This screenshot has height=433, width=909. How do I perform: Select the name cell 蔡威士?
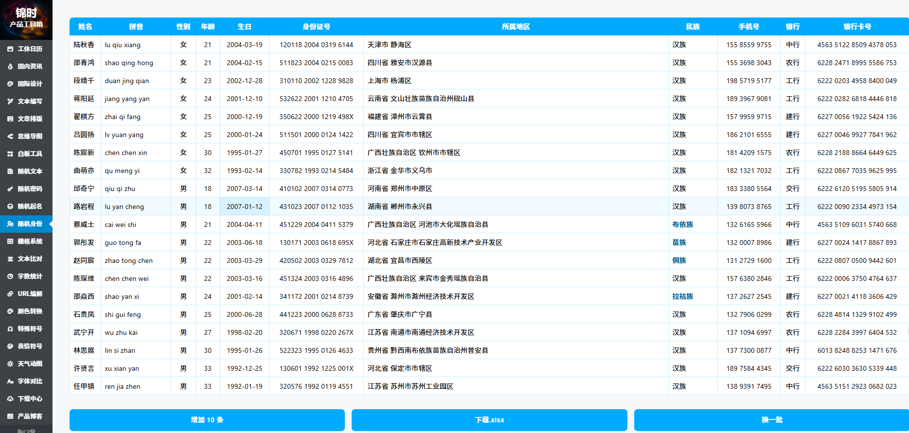tap(84, 225)
